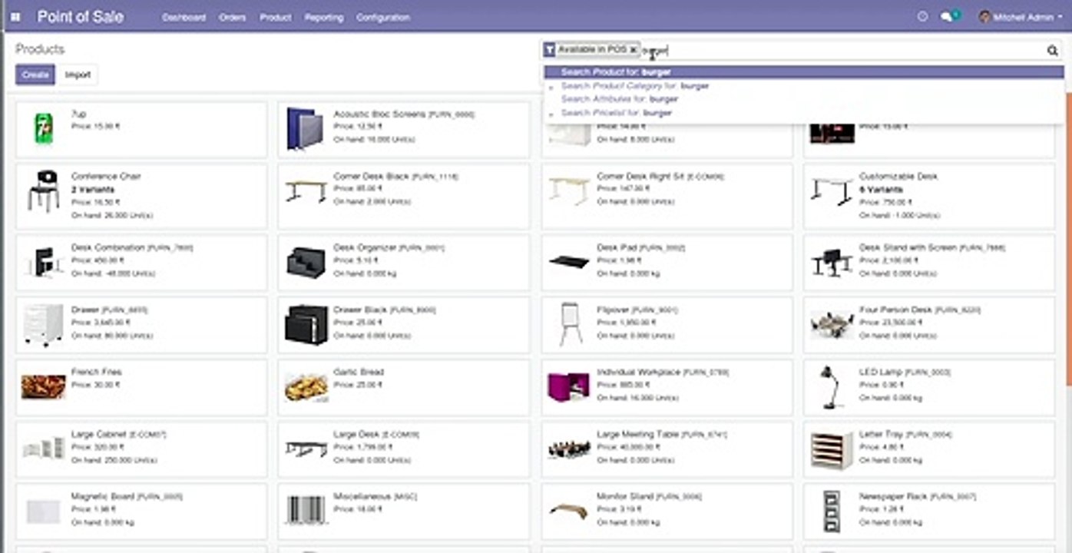Open the Desk Stand with Screen image
The width and height of the screenshot is (1072, 553).
832,262
